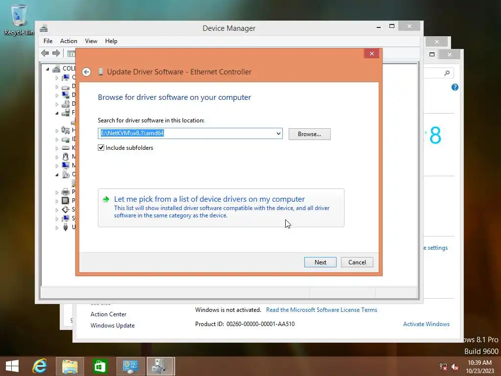Viewport: 501px width, 376px height.
Task: Expand the disk drives tree node
Action: [57, 87]
